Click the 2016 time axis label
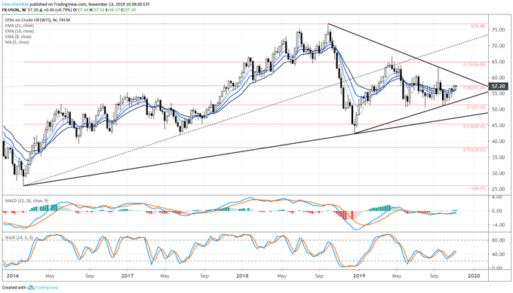Viewport: 513px width, 293px height. click(x=13, y=276)
